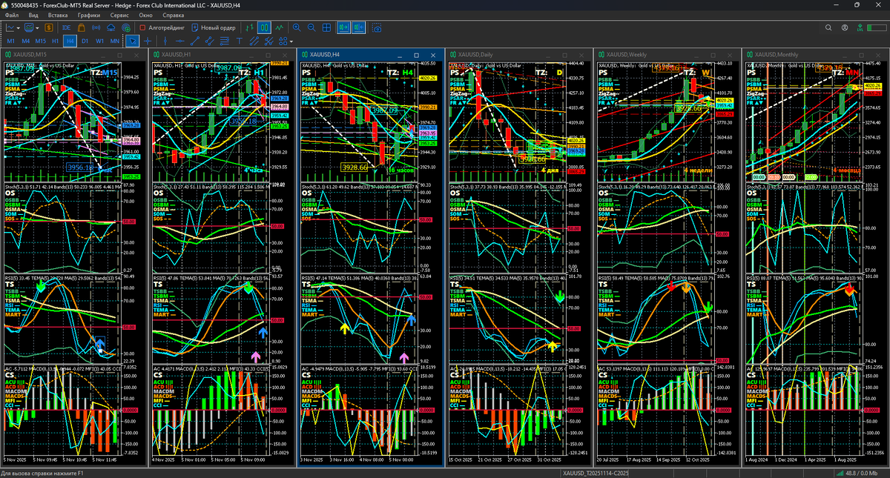Screen dimensions: 890x478
Task: Open the Вставка menu
Action: pos(58,15)
